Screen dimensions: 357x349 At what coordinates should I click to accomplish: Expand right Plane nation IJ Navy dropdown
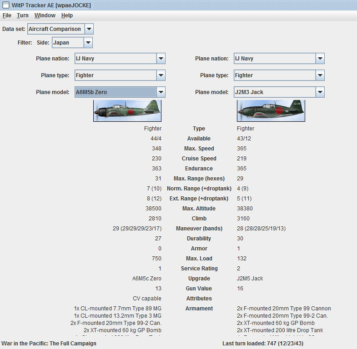coord(320,59)
